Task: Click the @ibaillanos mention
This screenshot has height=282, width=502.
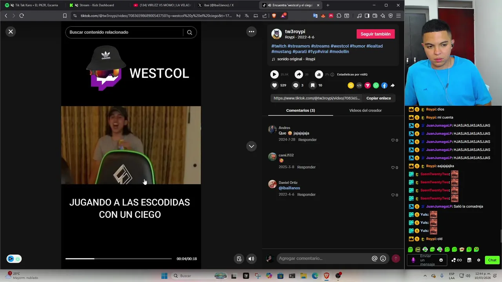Action: (x=289, y=188)
